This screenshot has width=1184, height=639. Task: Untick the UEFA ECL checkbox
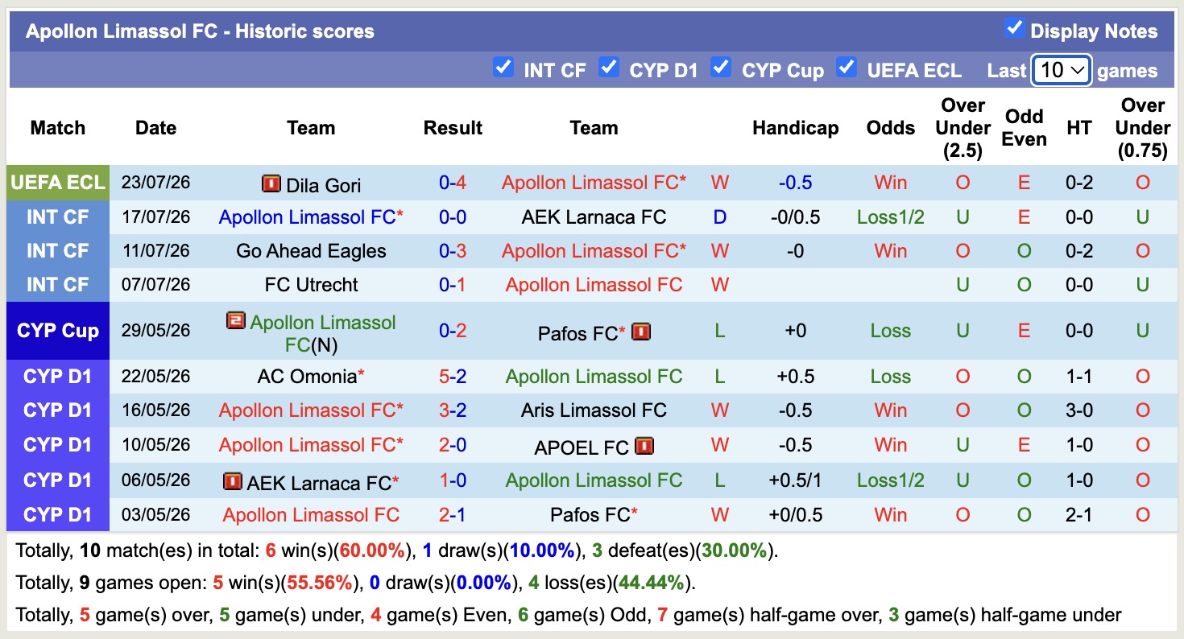846,67
